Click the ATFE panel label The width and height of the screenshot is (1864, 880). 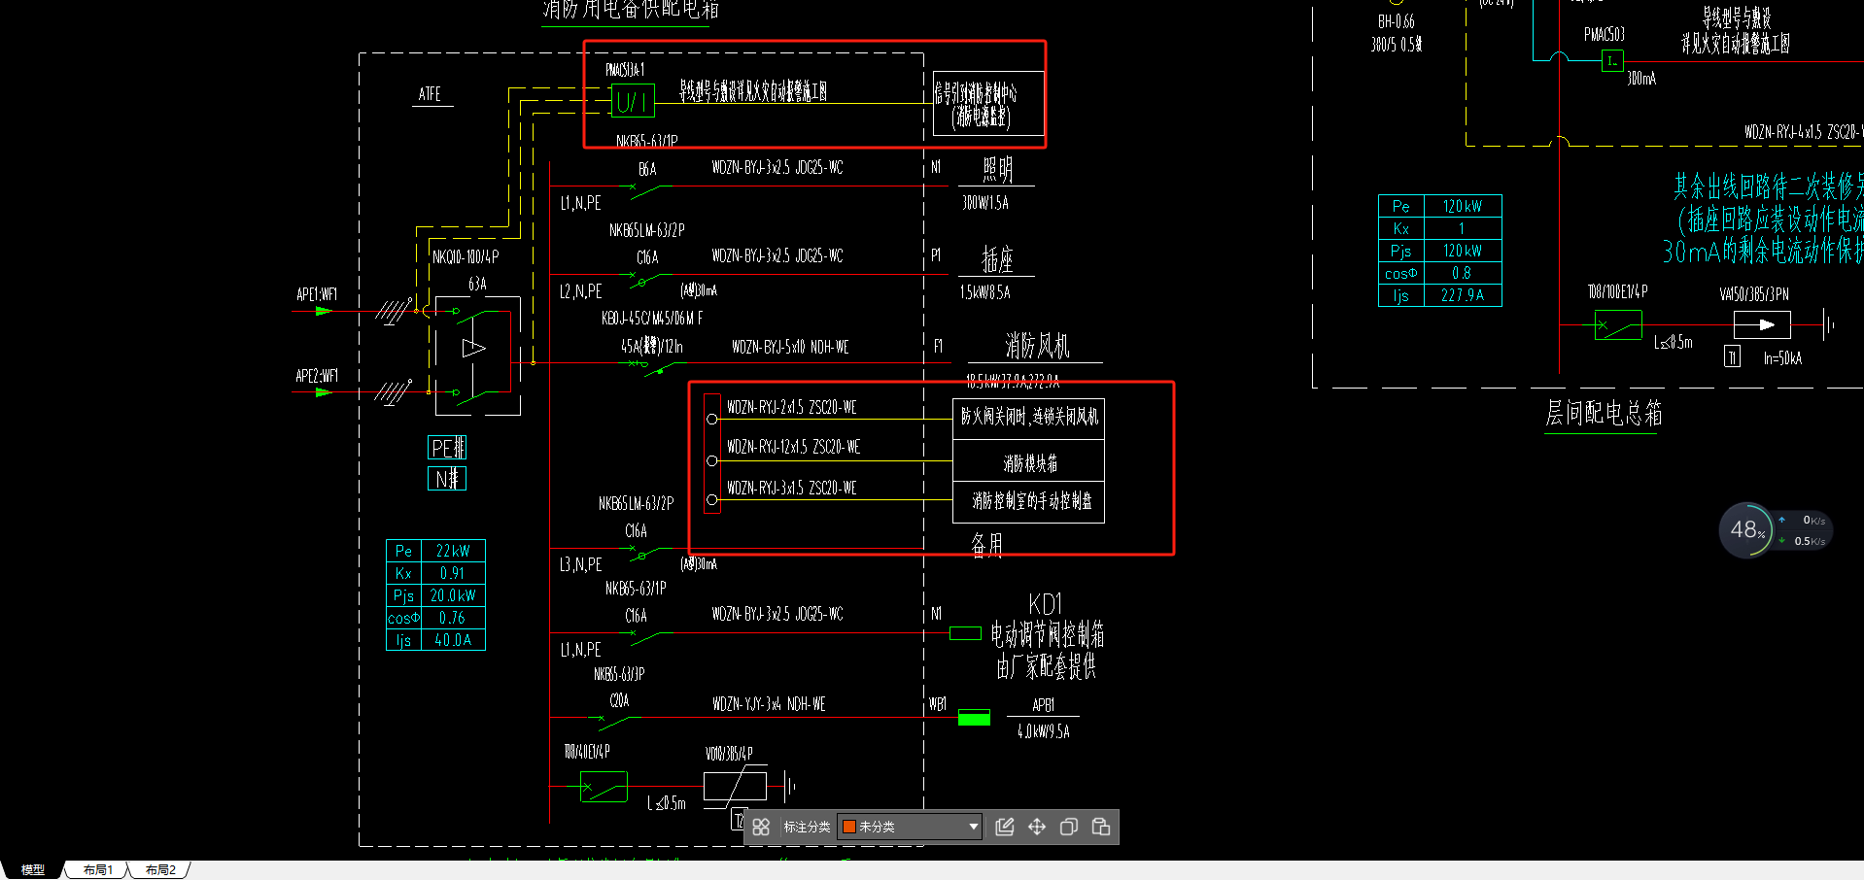tap(431, 94)
